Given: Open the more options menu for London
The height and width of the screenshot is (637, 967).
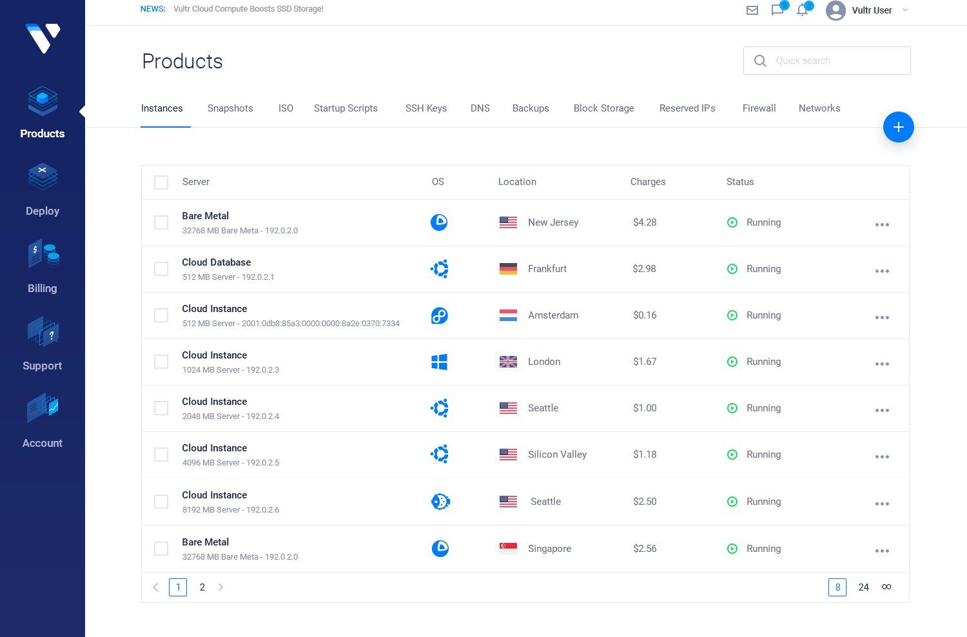Looking at the screenshot, I should tap(882, 364).
